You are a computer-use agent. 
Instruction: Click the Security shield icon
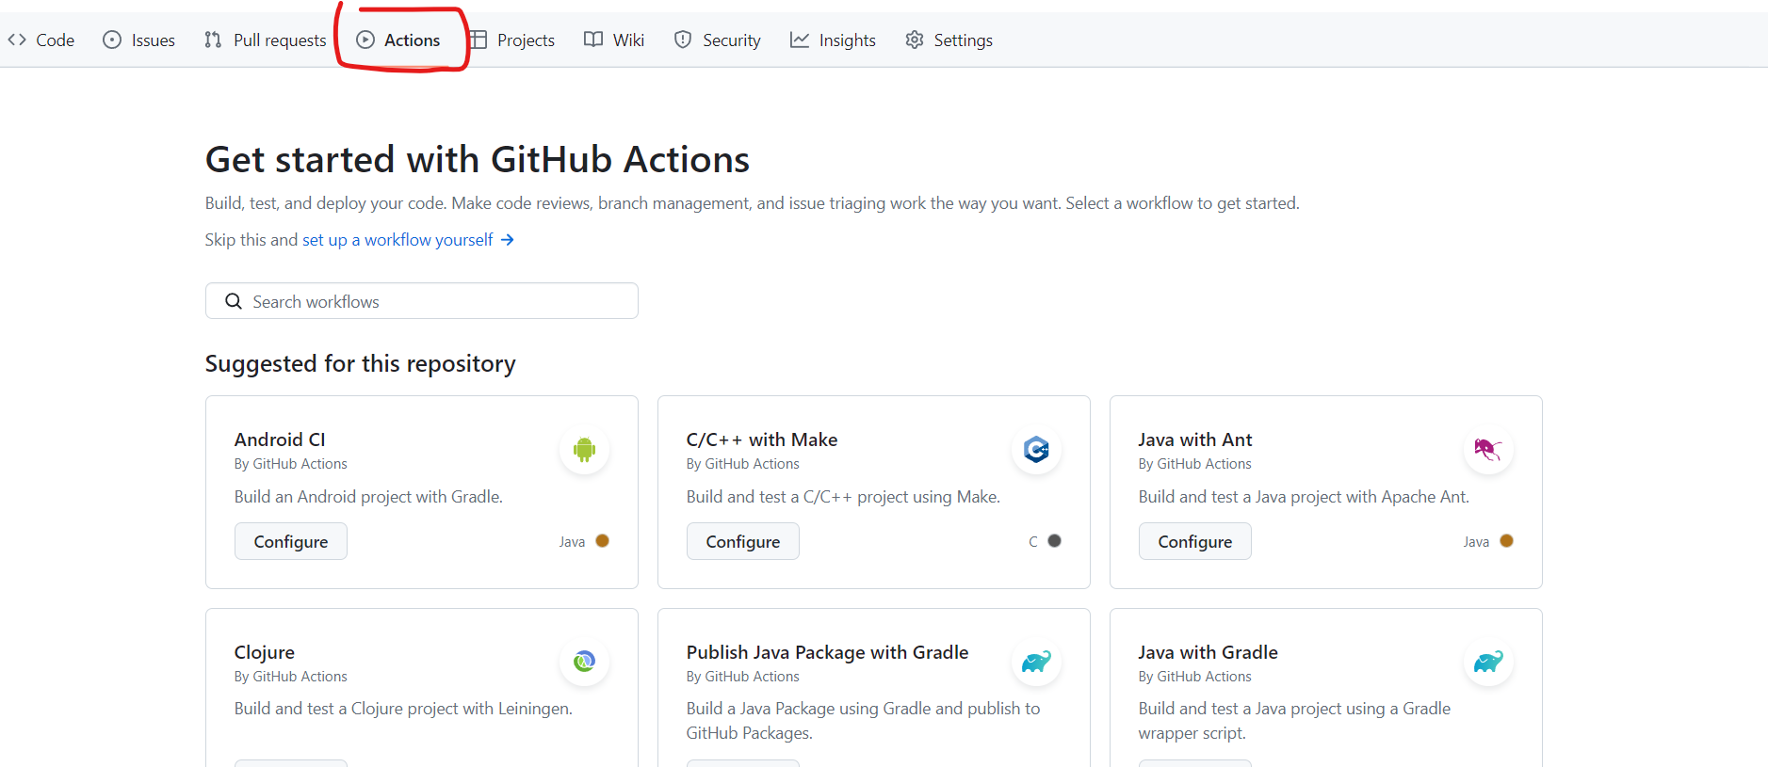(x=683, y=40)
